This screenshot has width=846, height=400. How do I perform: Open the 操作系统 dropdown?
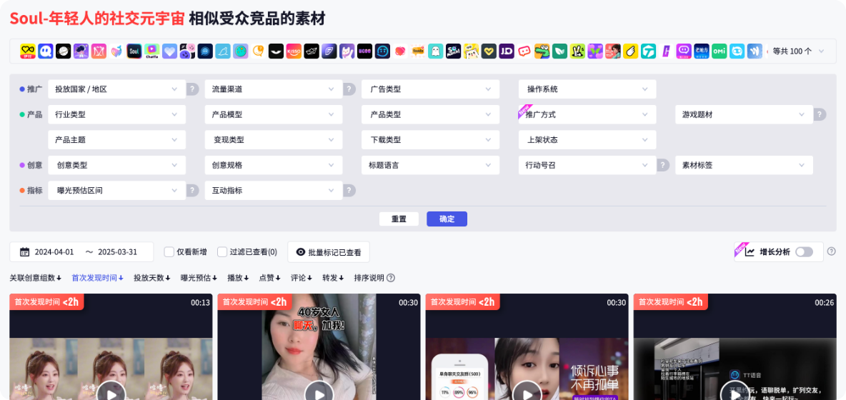coord(587,89)
